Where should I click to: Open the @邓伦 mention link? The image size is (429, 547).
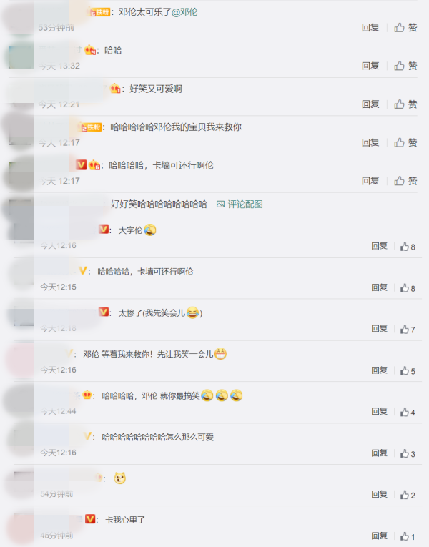tap(185, 12)
